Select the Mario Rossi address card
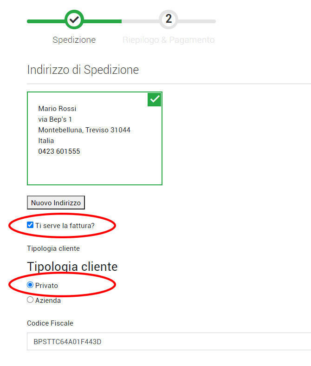The width and height of the screenshot is (311, 366). pyautogui.click(x=95, y=138)
